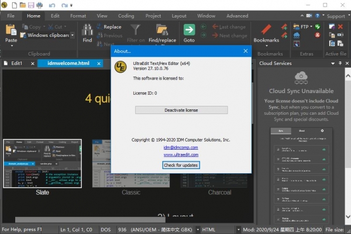The height and width of the screenshot is (234, 351).
Task: Switch to the Edit ribbon tab
Action: 55,16
